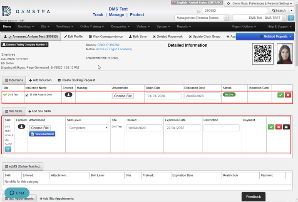Open Feedback button
Viewport: 298px width, 202px height.
click(253, 197)
